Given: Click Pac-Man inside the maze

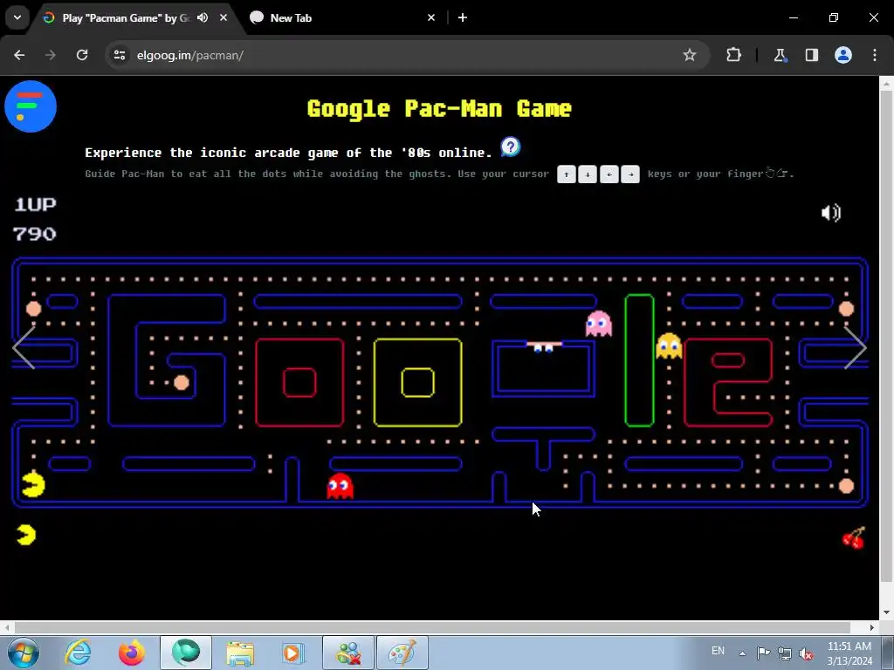Looking at the screenshot, I should [33, 484].
